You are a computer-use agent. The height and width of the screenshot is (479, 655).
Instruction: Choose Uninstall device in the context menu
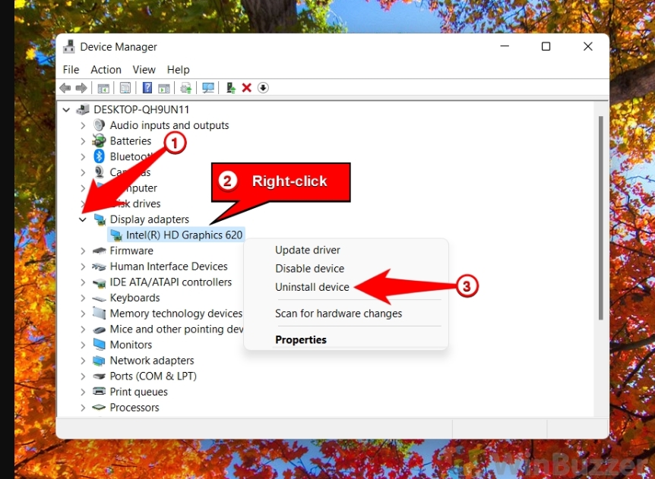[x=312, y=287]
